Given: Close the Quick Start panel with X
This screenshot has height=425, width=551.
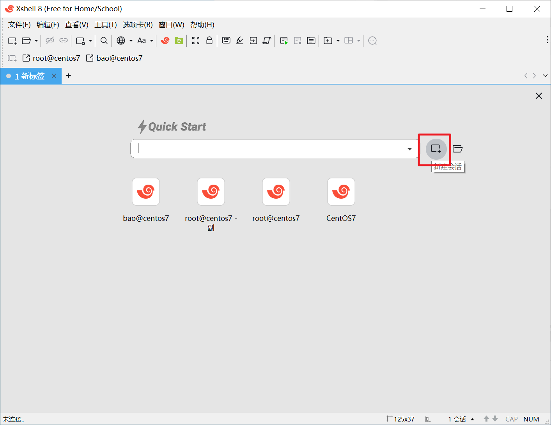Looking at the screenshot, I should click(539, 96).
